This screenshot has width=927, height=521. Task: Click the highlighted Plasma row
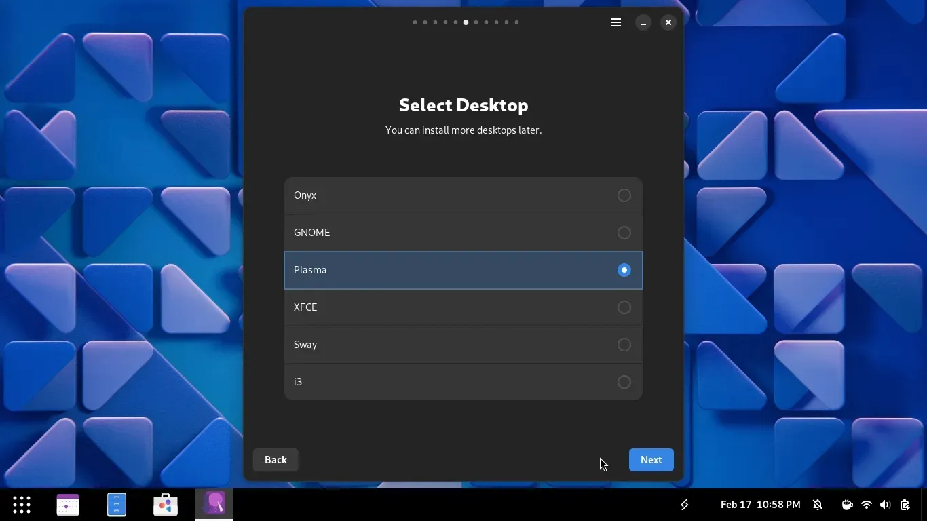[463, 270]
